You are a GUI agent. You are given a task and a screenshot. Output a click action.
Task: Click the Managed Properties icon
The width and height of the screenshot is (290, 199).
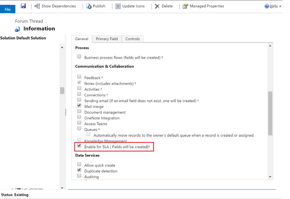point(186,6)
